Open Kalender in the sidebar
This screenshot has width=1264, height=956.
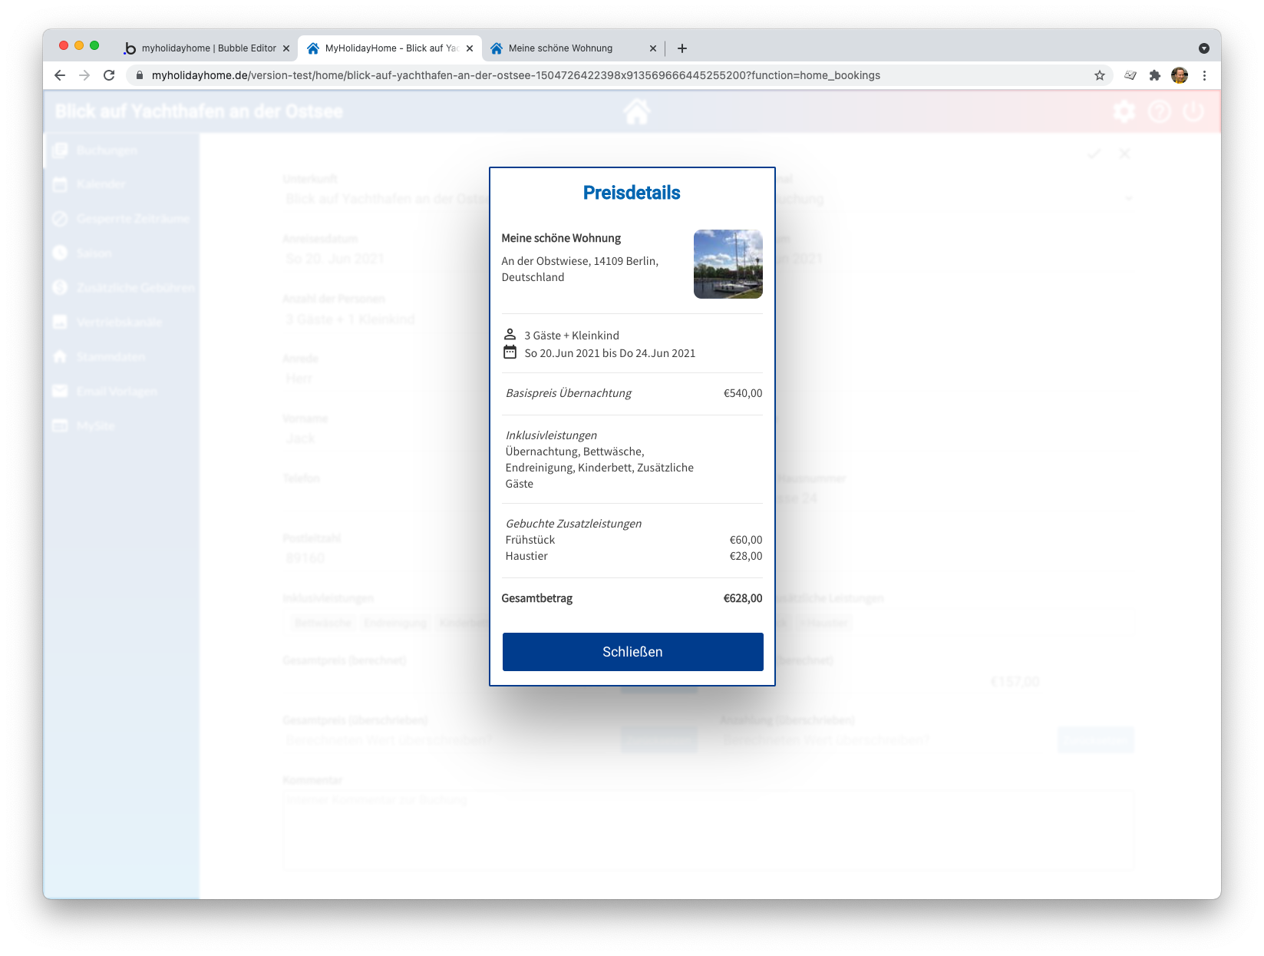101,184
